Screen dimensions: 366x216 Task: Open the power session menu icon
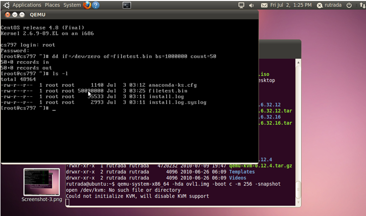[x=349, y=5]
